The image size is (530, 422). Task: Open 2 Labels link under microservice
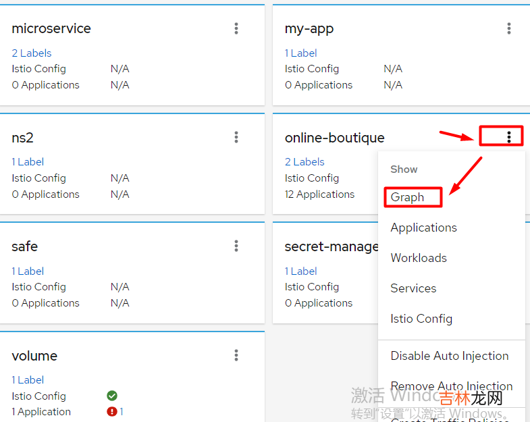click(32, 53)
